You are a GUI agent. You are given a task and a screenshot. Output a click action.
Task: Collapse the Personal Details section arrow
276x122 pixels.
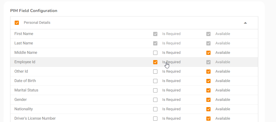[x=245, y=23]
